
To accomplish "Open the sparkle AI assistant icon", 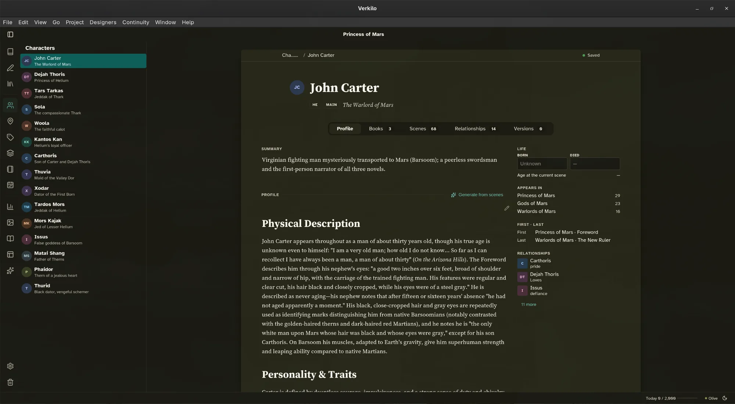I will pyautogui.click(x=10, y=271).
